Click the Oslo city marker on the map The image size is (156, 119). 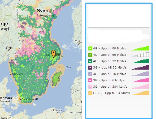(9, 50)
